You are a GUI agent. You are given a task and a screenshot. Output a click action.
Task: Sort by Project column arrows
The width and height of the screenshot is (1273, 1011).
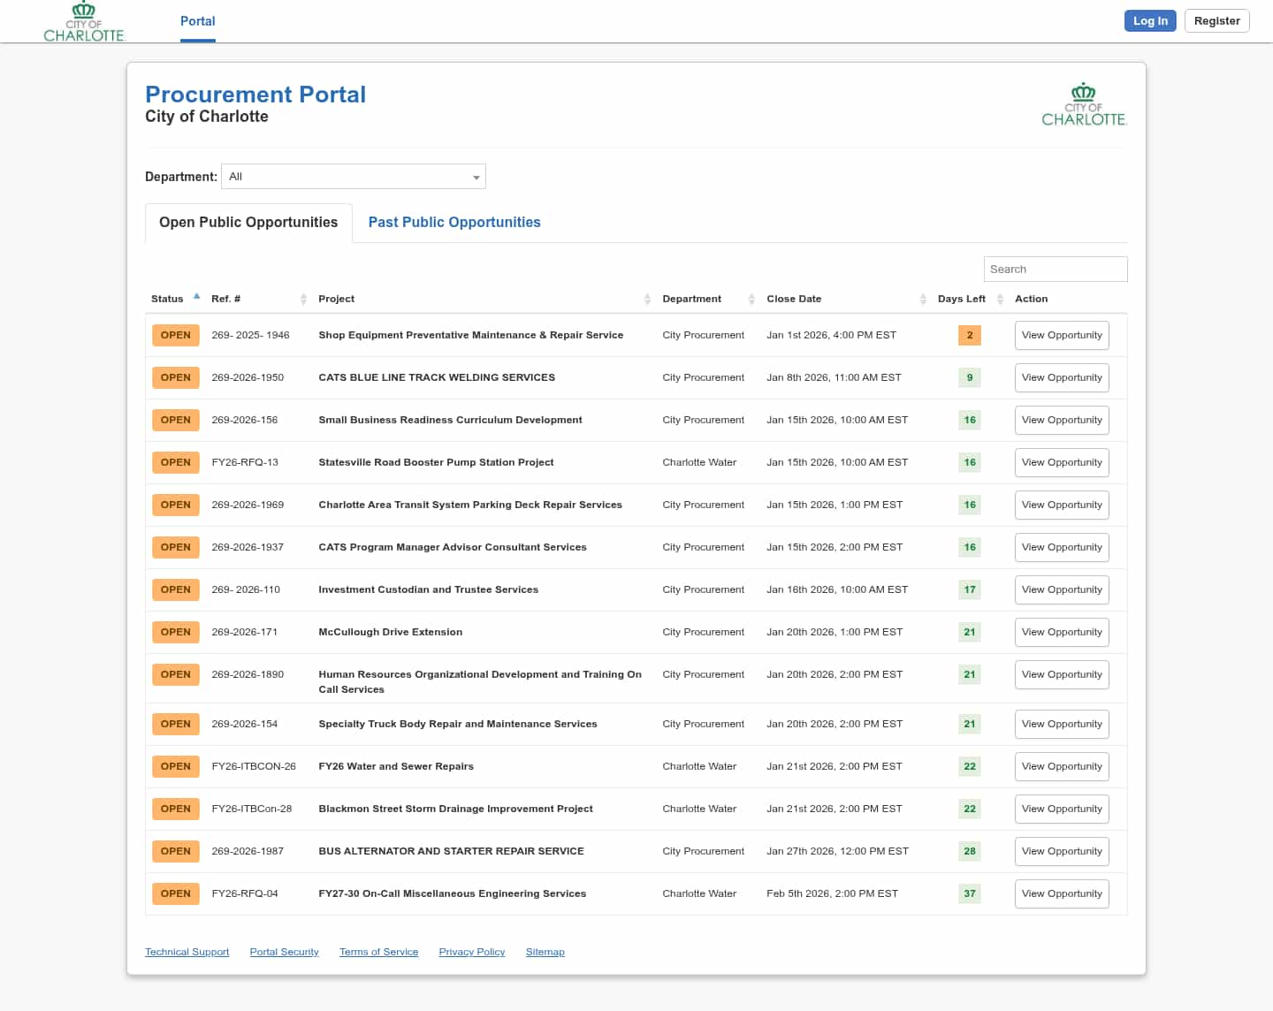pos(647,300)
